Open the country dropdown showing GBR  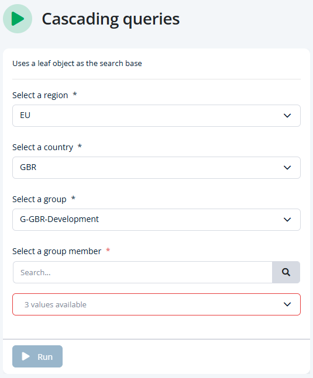tap(156, 168)
